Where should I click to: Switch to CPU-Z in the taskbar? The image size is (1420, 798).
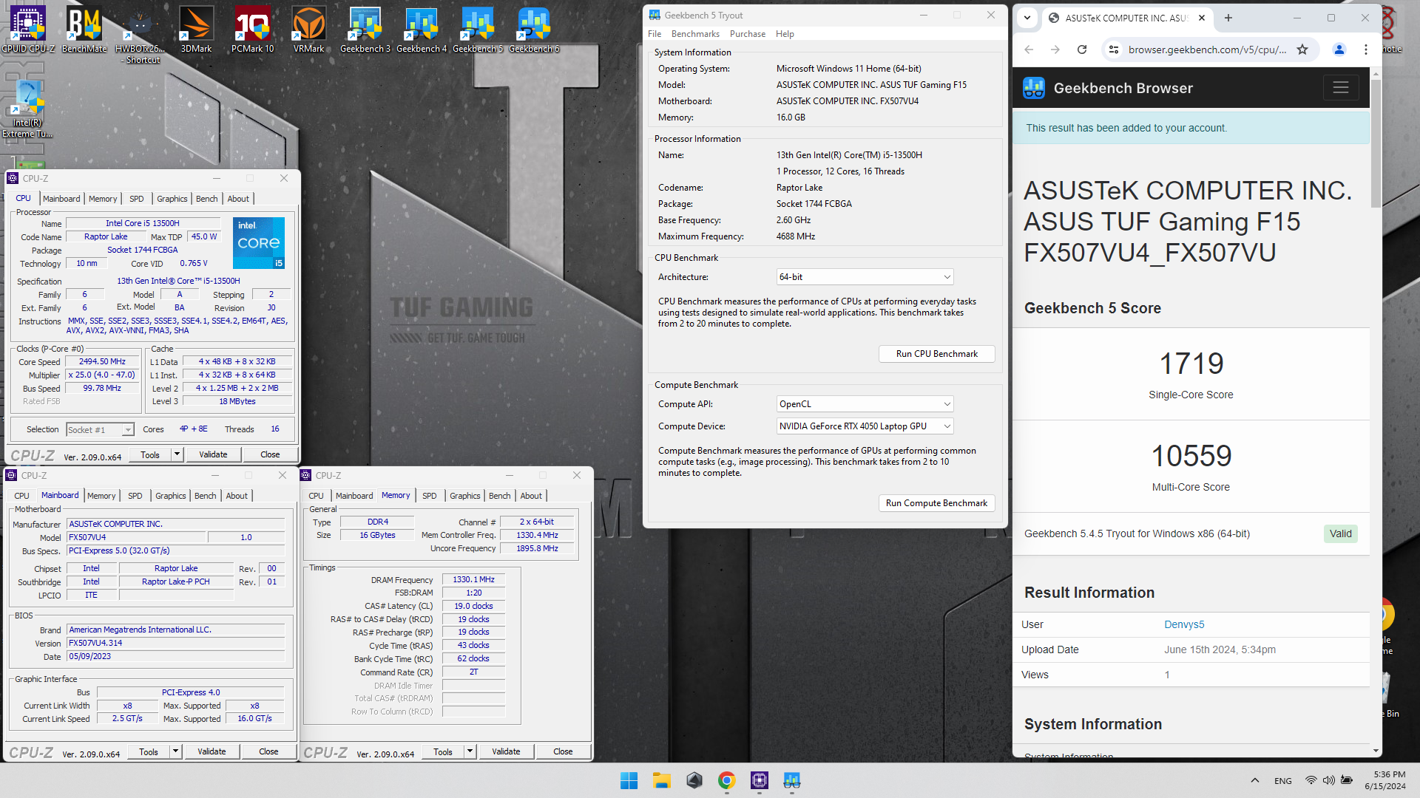[x=760, y=780]
